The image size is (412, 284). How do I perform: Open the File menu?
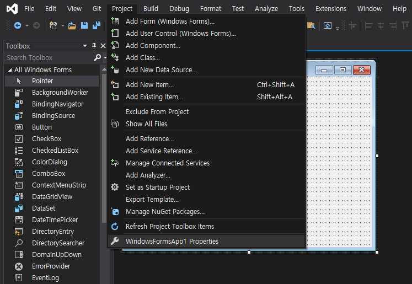click(29, 9)
